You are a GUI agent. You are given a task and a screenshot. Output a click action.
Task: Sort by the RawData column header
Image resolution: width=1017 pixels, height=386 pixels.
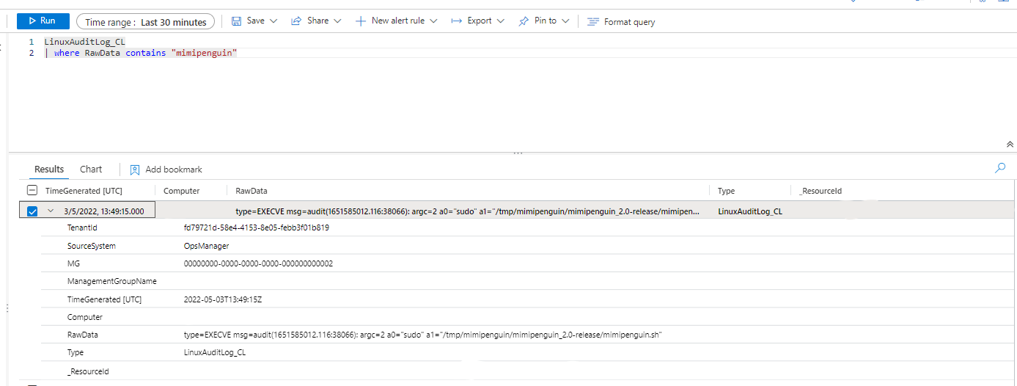click(251, 191)
